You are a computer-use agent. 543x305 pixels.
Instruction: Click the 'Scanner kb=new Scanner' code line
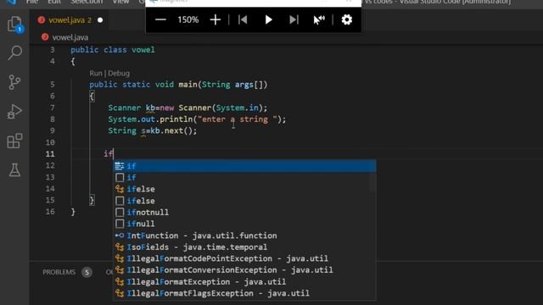[x=188, y=108]
